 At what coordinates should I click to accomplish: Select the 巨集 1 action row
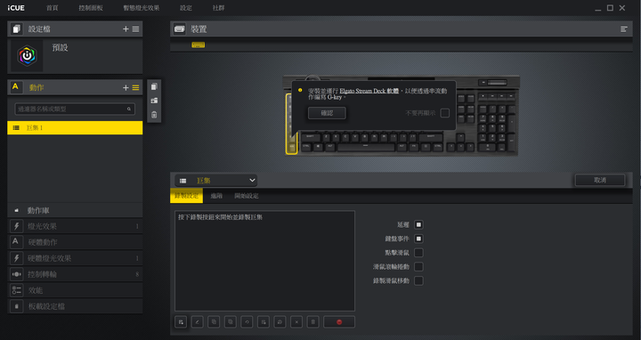(75, 128)
